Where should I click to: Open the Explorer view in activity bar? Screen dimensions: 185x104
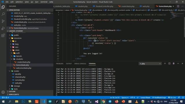(x=3, y=7)
